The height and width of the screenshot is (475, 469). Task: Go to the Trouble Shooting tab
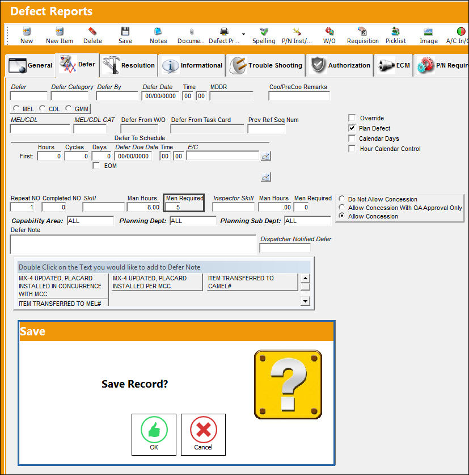click(265, 65)
